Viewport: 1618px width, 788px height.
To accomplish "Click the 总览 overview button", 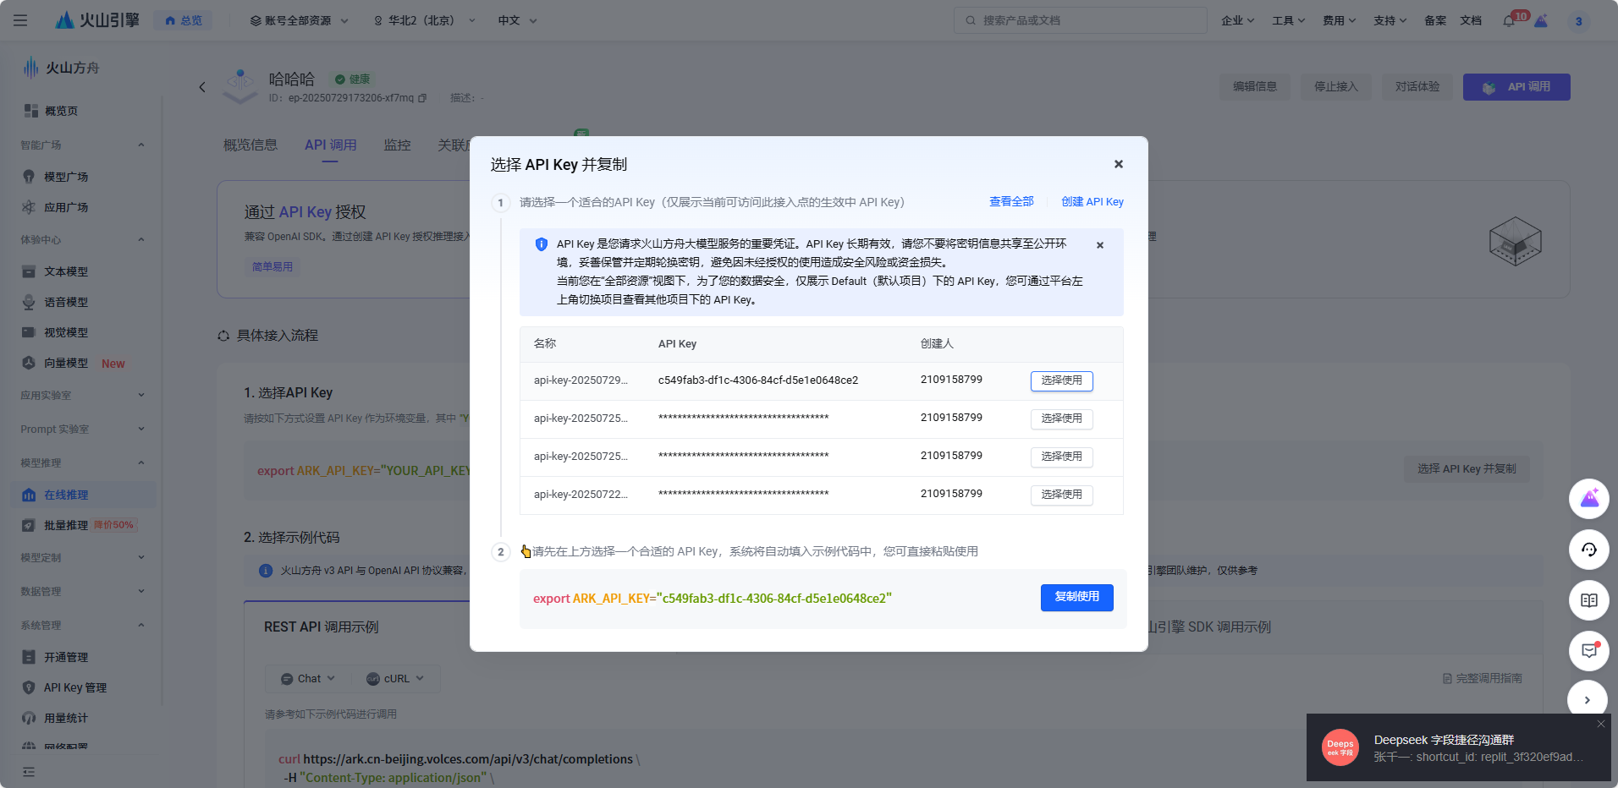I will pyautogui.click(x=183, y=20).
